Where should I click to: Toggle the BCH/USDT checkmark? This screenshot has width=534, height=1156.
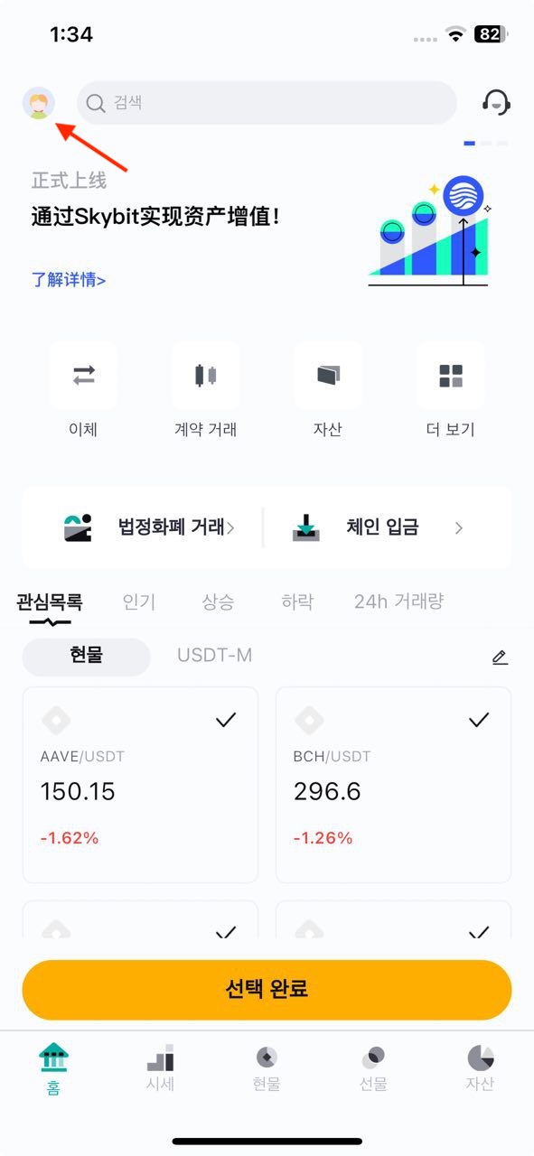(479, 720)
